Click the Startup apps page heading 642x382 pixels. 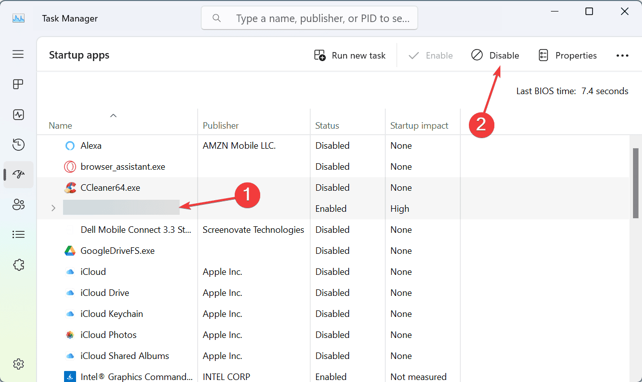point(79,56)
